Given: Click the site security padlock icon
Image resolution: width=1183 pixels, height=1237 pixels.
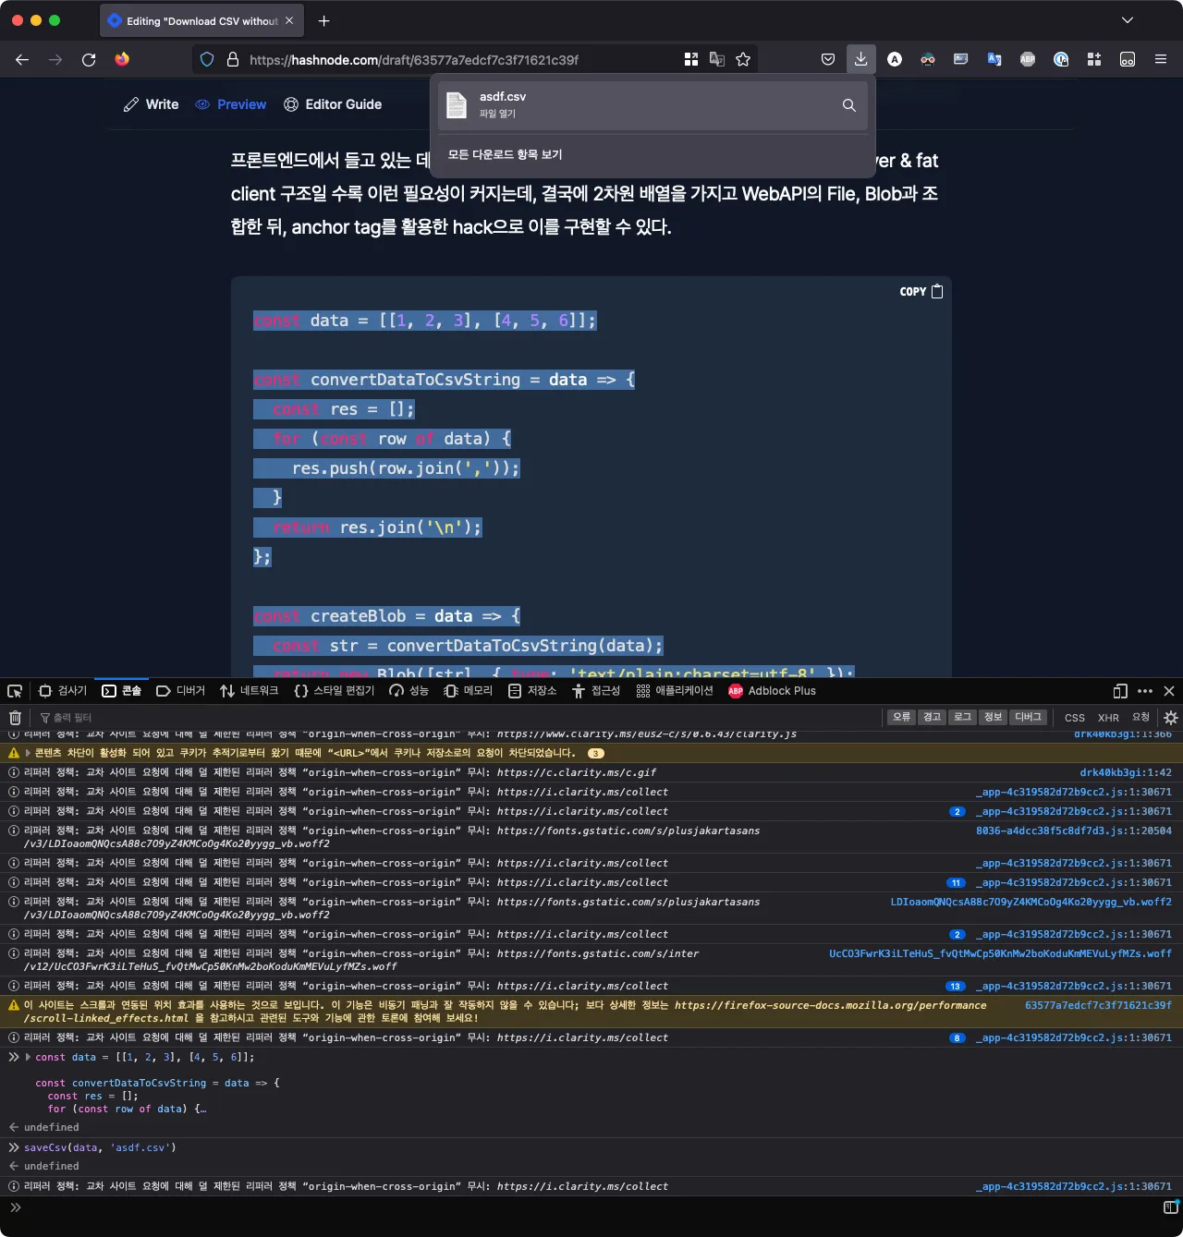Looking at the screenshot, I should click(x=231, y=59).
